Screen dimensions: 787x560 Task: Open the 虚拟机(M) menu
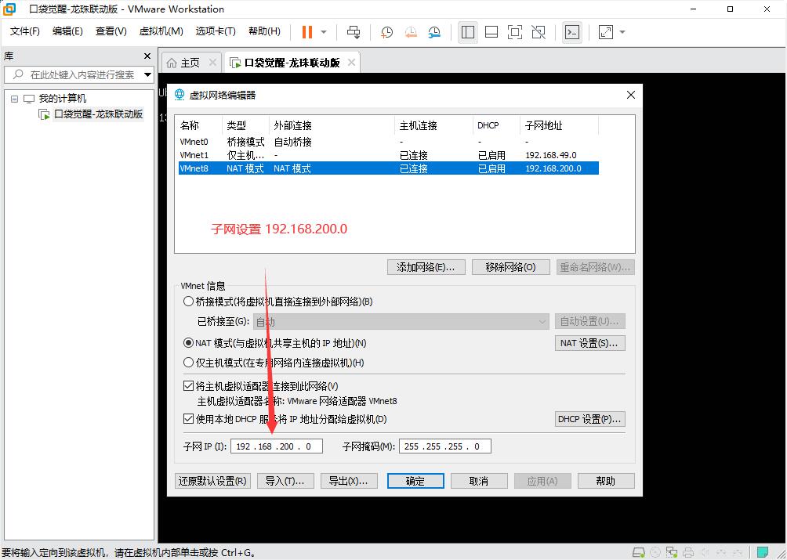point(161,31)
